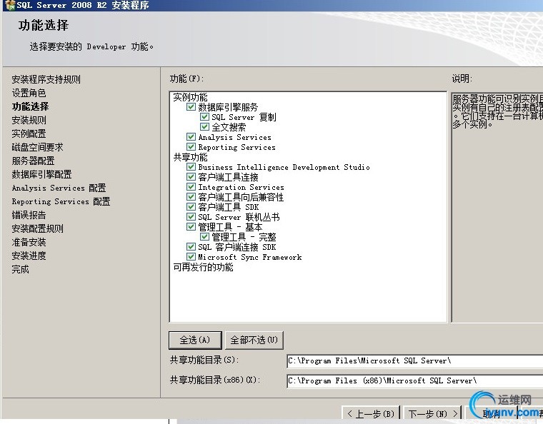Viewport: 543px width, 424px height.
Task: Click the SQL Server setup title bar icon
Action: [11, 5]
